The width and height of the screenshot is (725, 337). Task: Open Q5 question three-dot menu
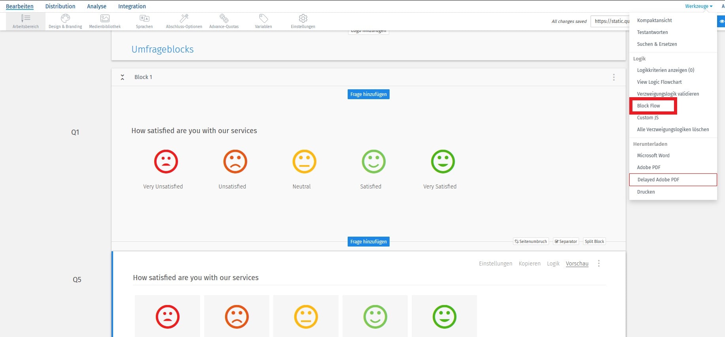(x=599, y=264)
